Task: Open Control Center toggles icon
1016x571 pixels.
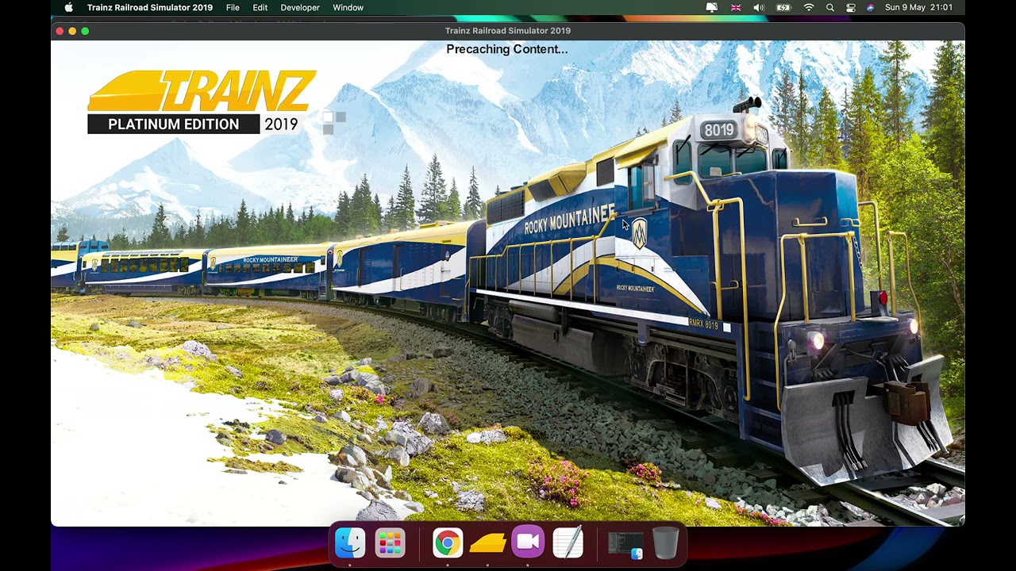Action: (x=851, y=8)
